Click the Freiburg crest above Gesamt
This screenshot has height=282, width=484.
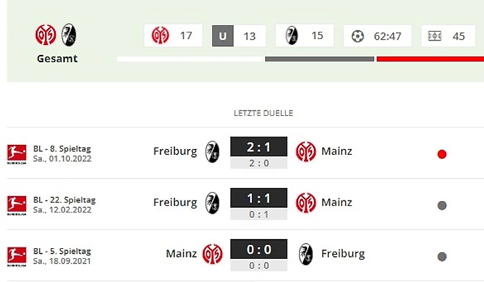[x=69, y=35]
